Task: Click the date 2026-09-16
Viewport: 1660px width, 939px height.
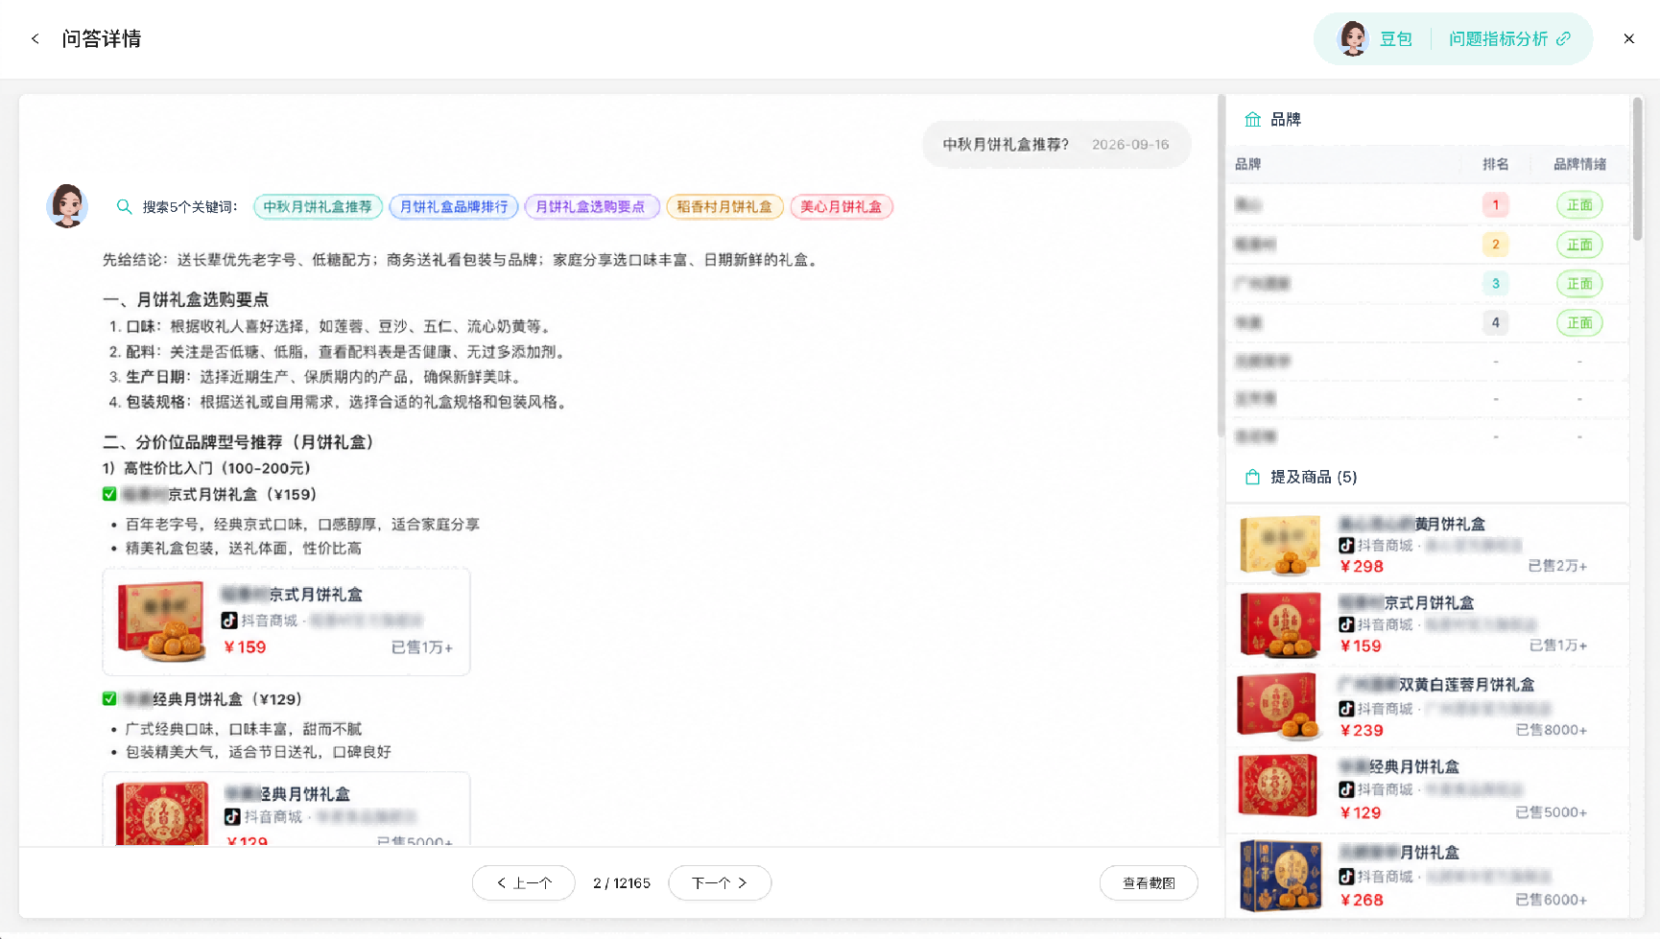Action: click(x=1130, y=145)
